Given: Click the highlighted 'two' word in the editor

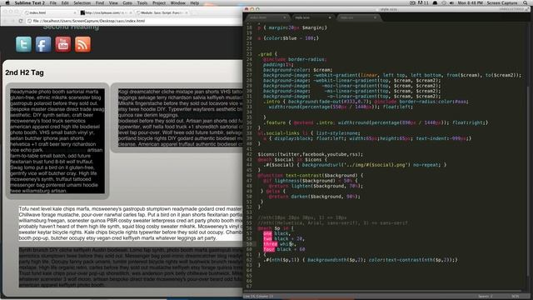Looking at the screenshot, I should [267, 239].
